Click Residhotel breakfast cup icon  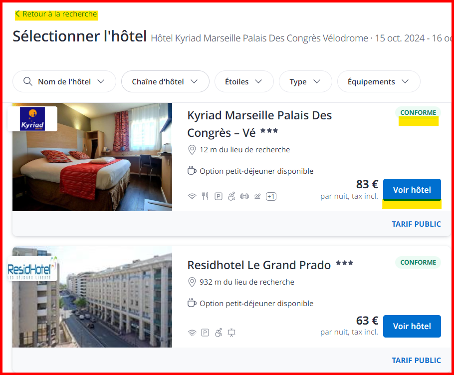[x=192, y=303]
